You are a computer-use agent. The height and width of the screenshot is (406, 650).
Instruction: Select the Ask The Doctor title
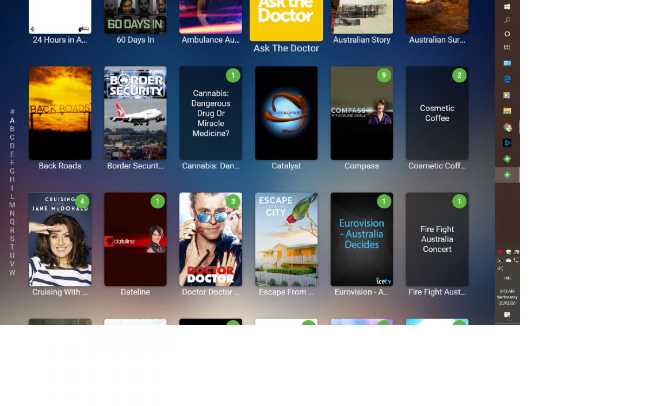(x=286, y=48)
